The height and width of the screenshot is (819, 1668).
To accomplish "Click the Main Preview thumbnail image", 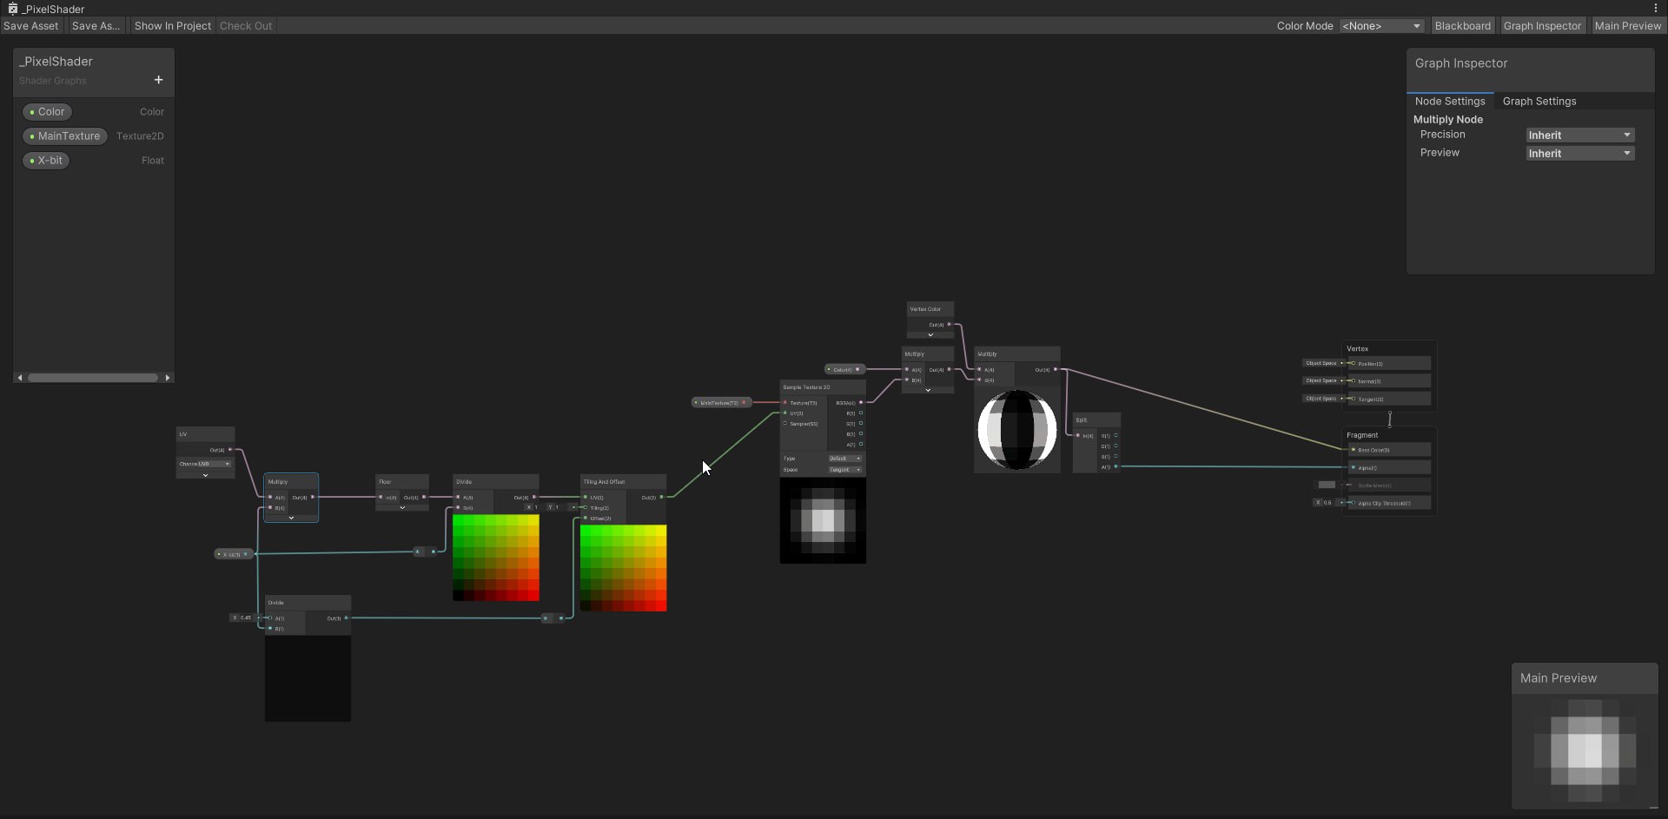I will click(x=1585, y=750).
